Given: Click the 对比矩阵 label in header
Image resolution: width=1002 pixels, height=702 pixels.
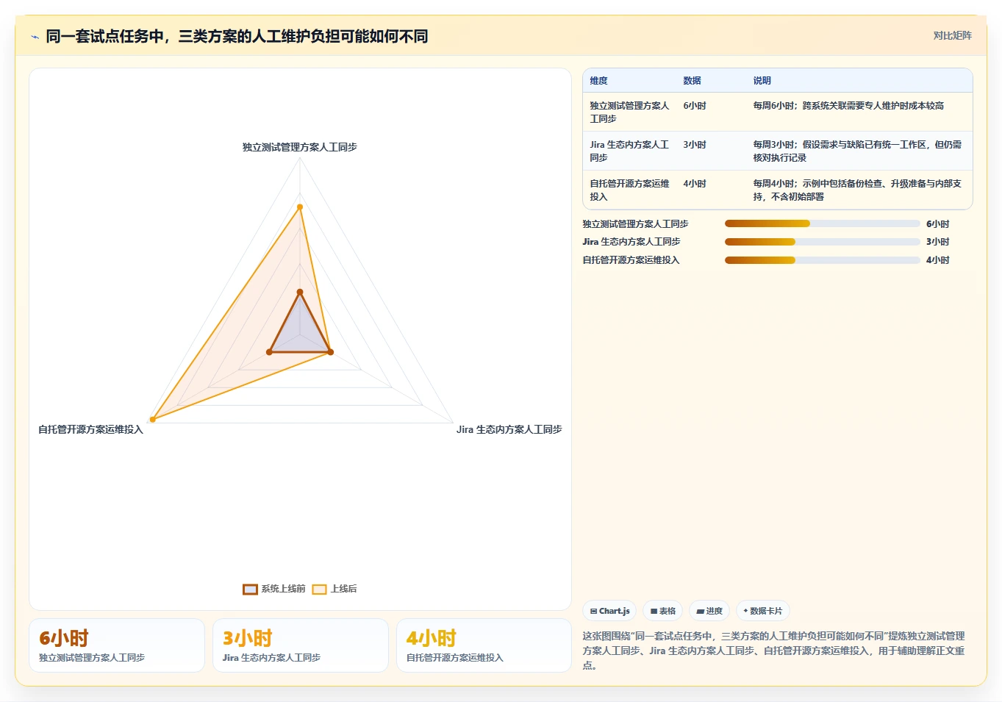Looking at the screenshot, I should [952, 35].
